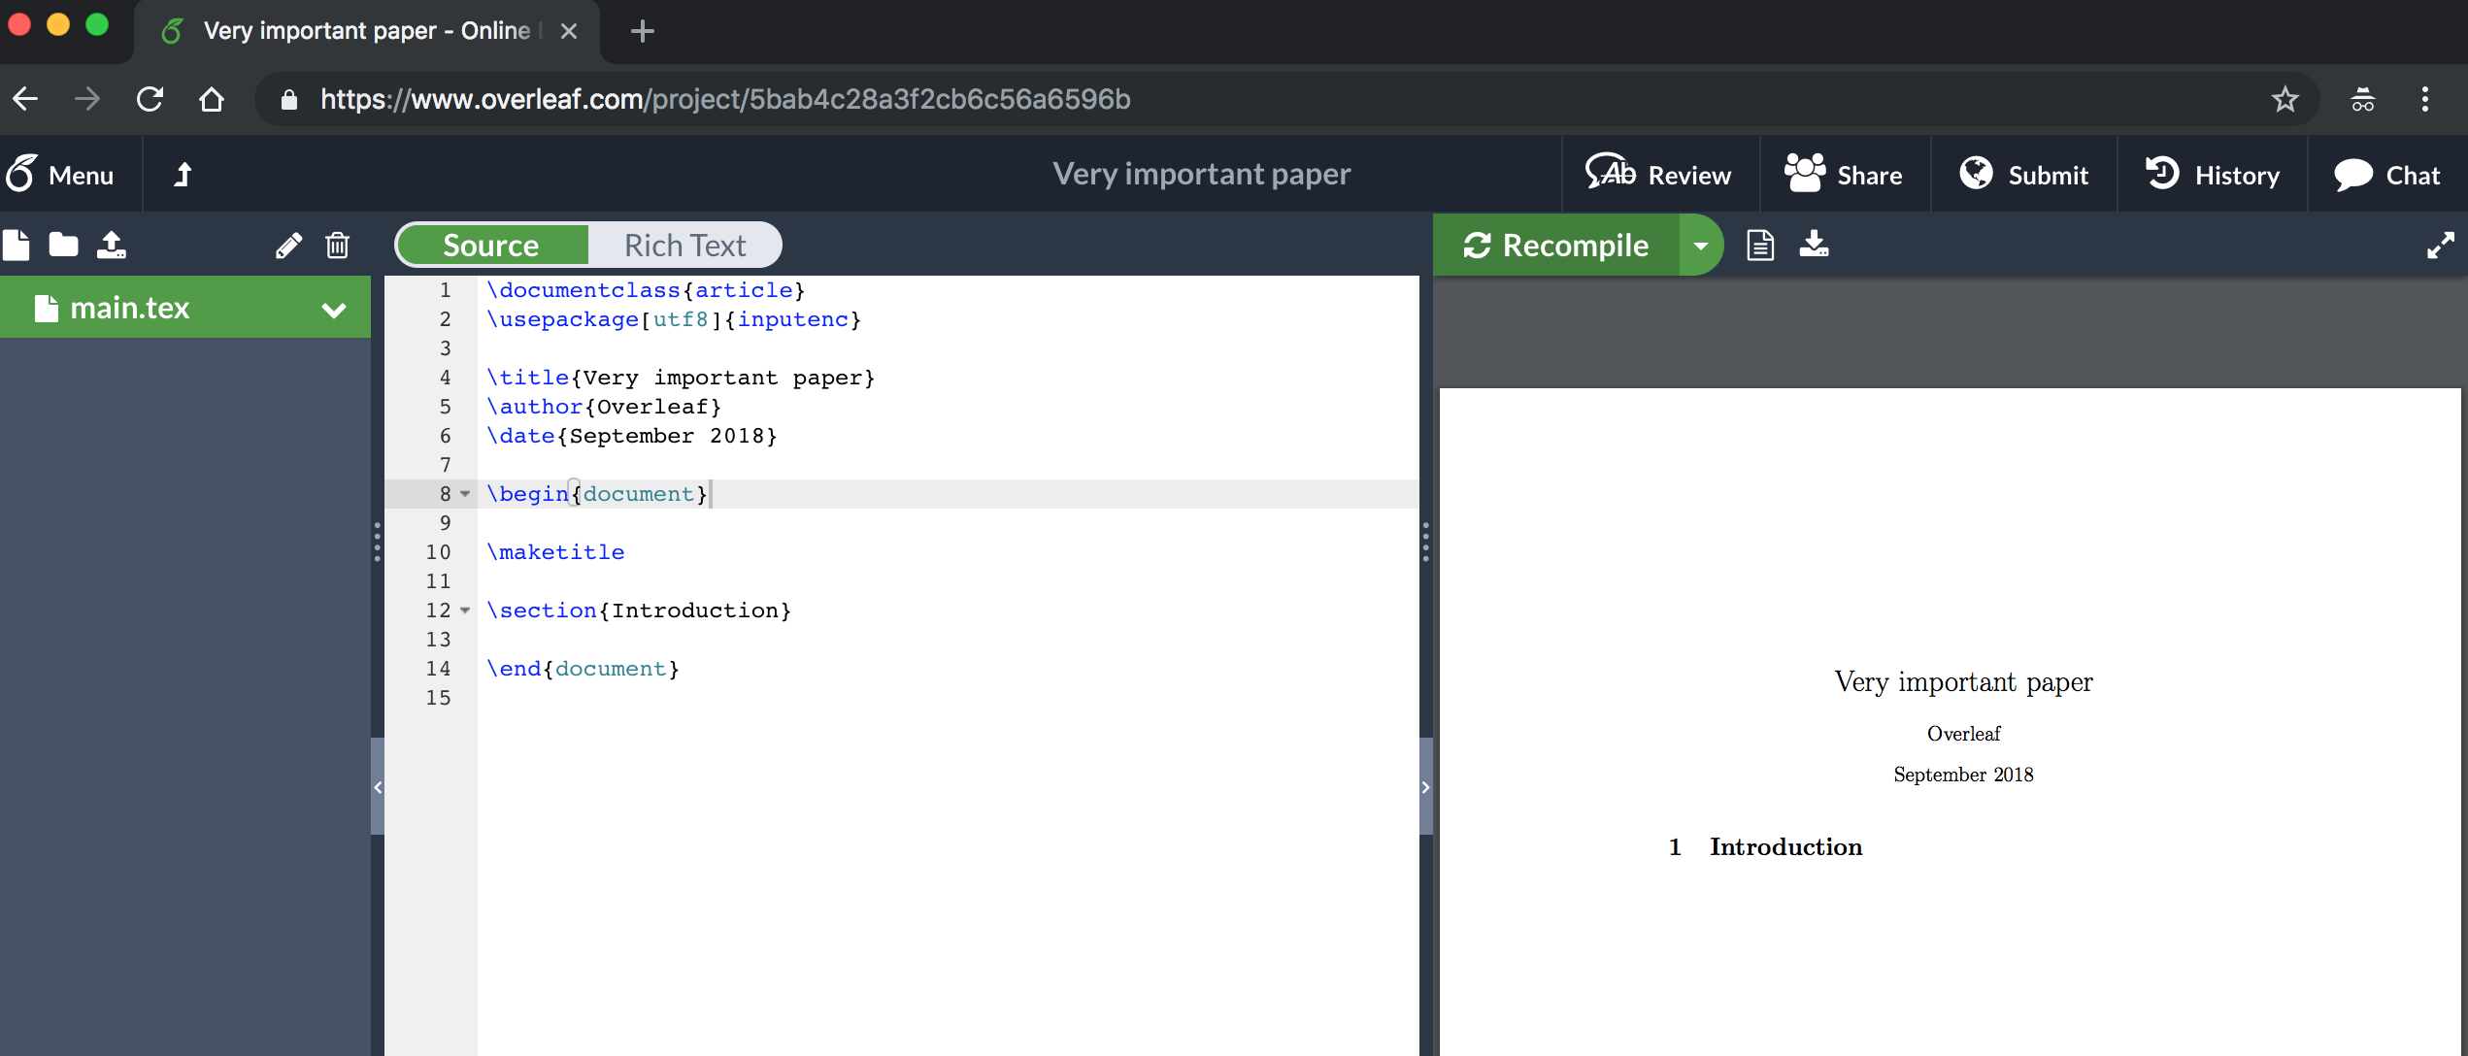Viewport: 2468px width, 1056px height.
Task: Click the new folder icon
Action: coord(66,244)
